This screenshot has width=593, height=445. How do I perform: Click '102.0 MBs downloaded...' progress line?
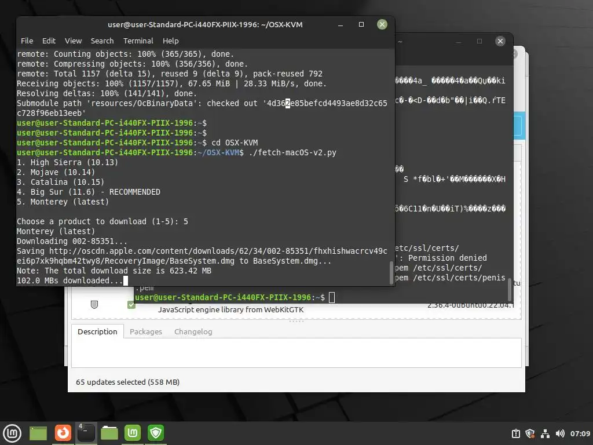[69, 280]
